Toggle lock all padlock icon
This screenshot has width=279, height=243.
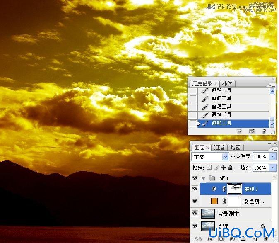230,168
